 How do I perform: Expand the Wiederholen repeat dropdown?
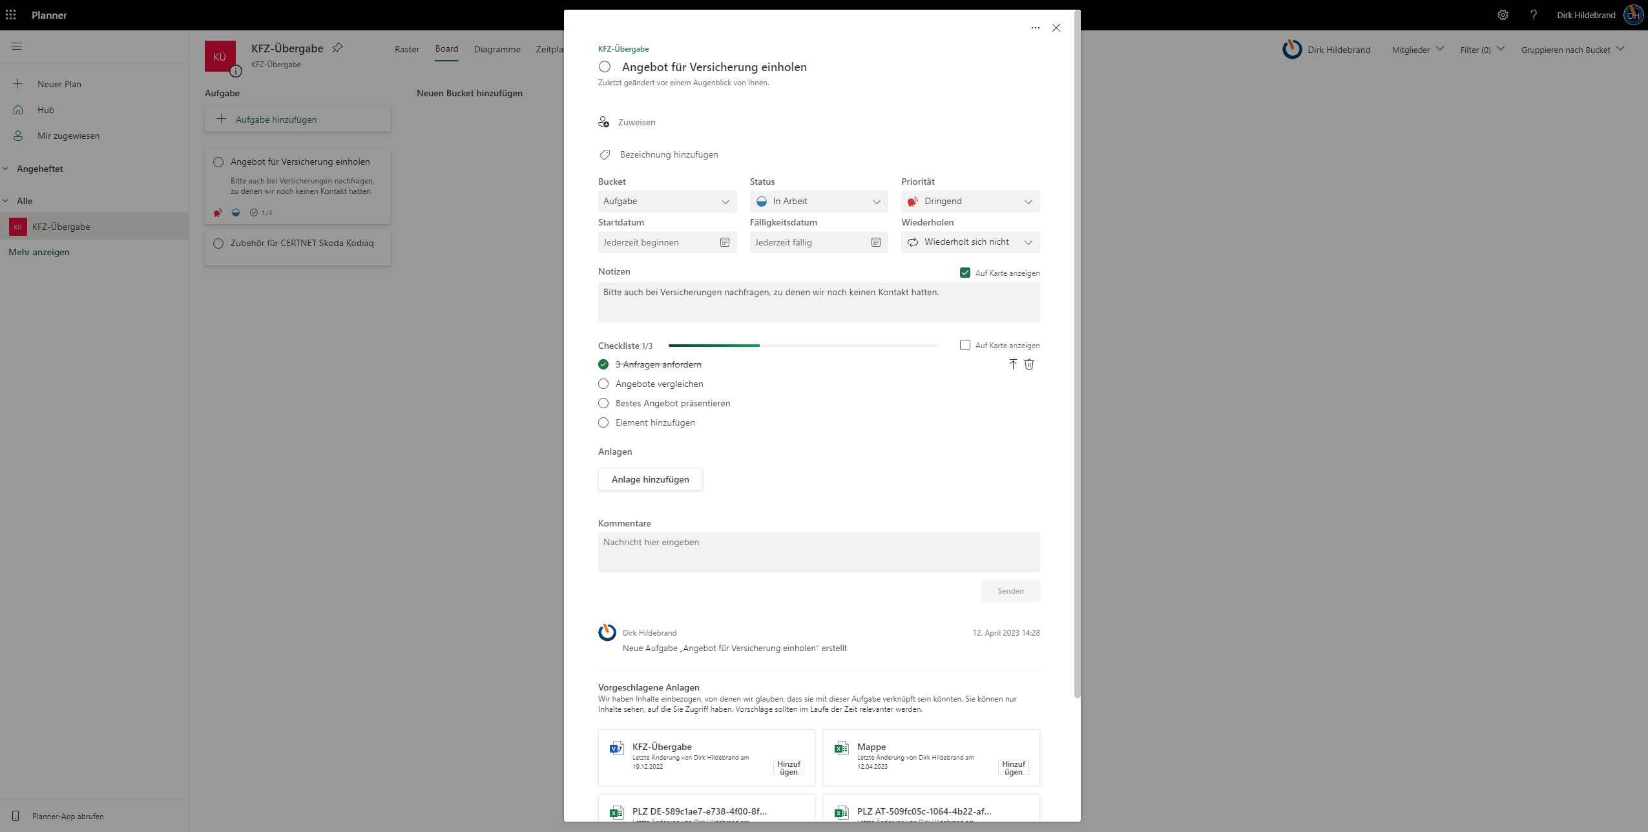tap(970, 242)
